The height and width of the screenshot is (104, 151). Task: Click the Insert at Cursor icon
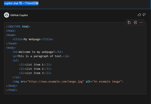click(x=135, y=23)
